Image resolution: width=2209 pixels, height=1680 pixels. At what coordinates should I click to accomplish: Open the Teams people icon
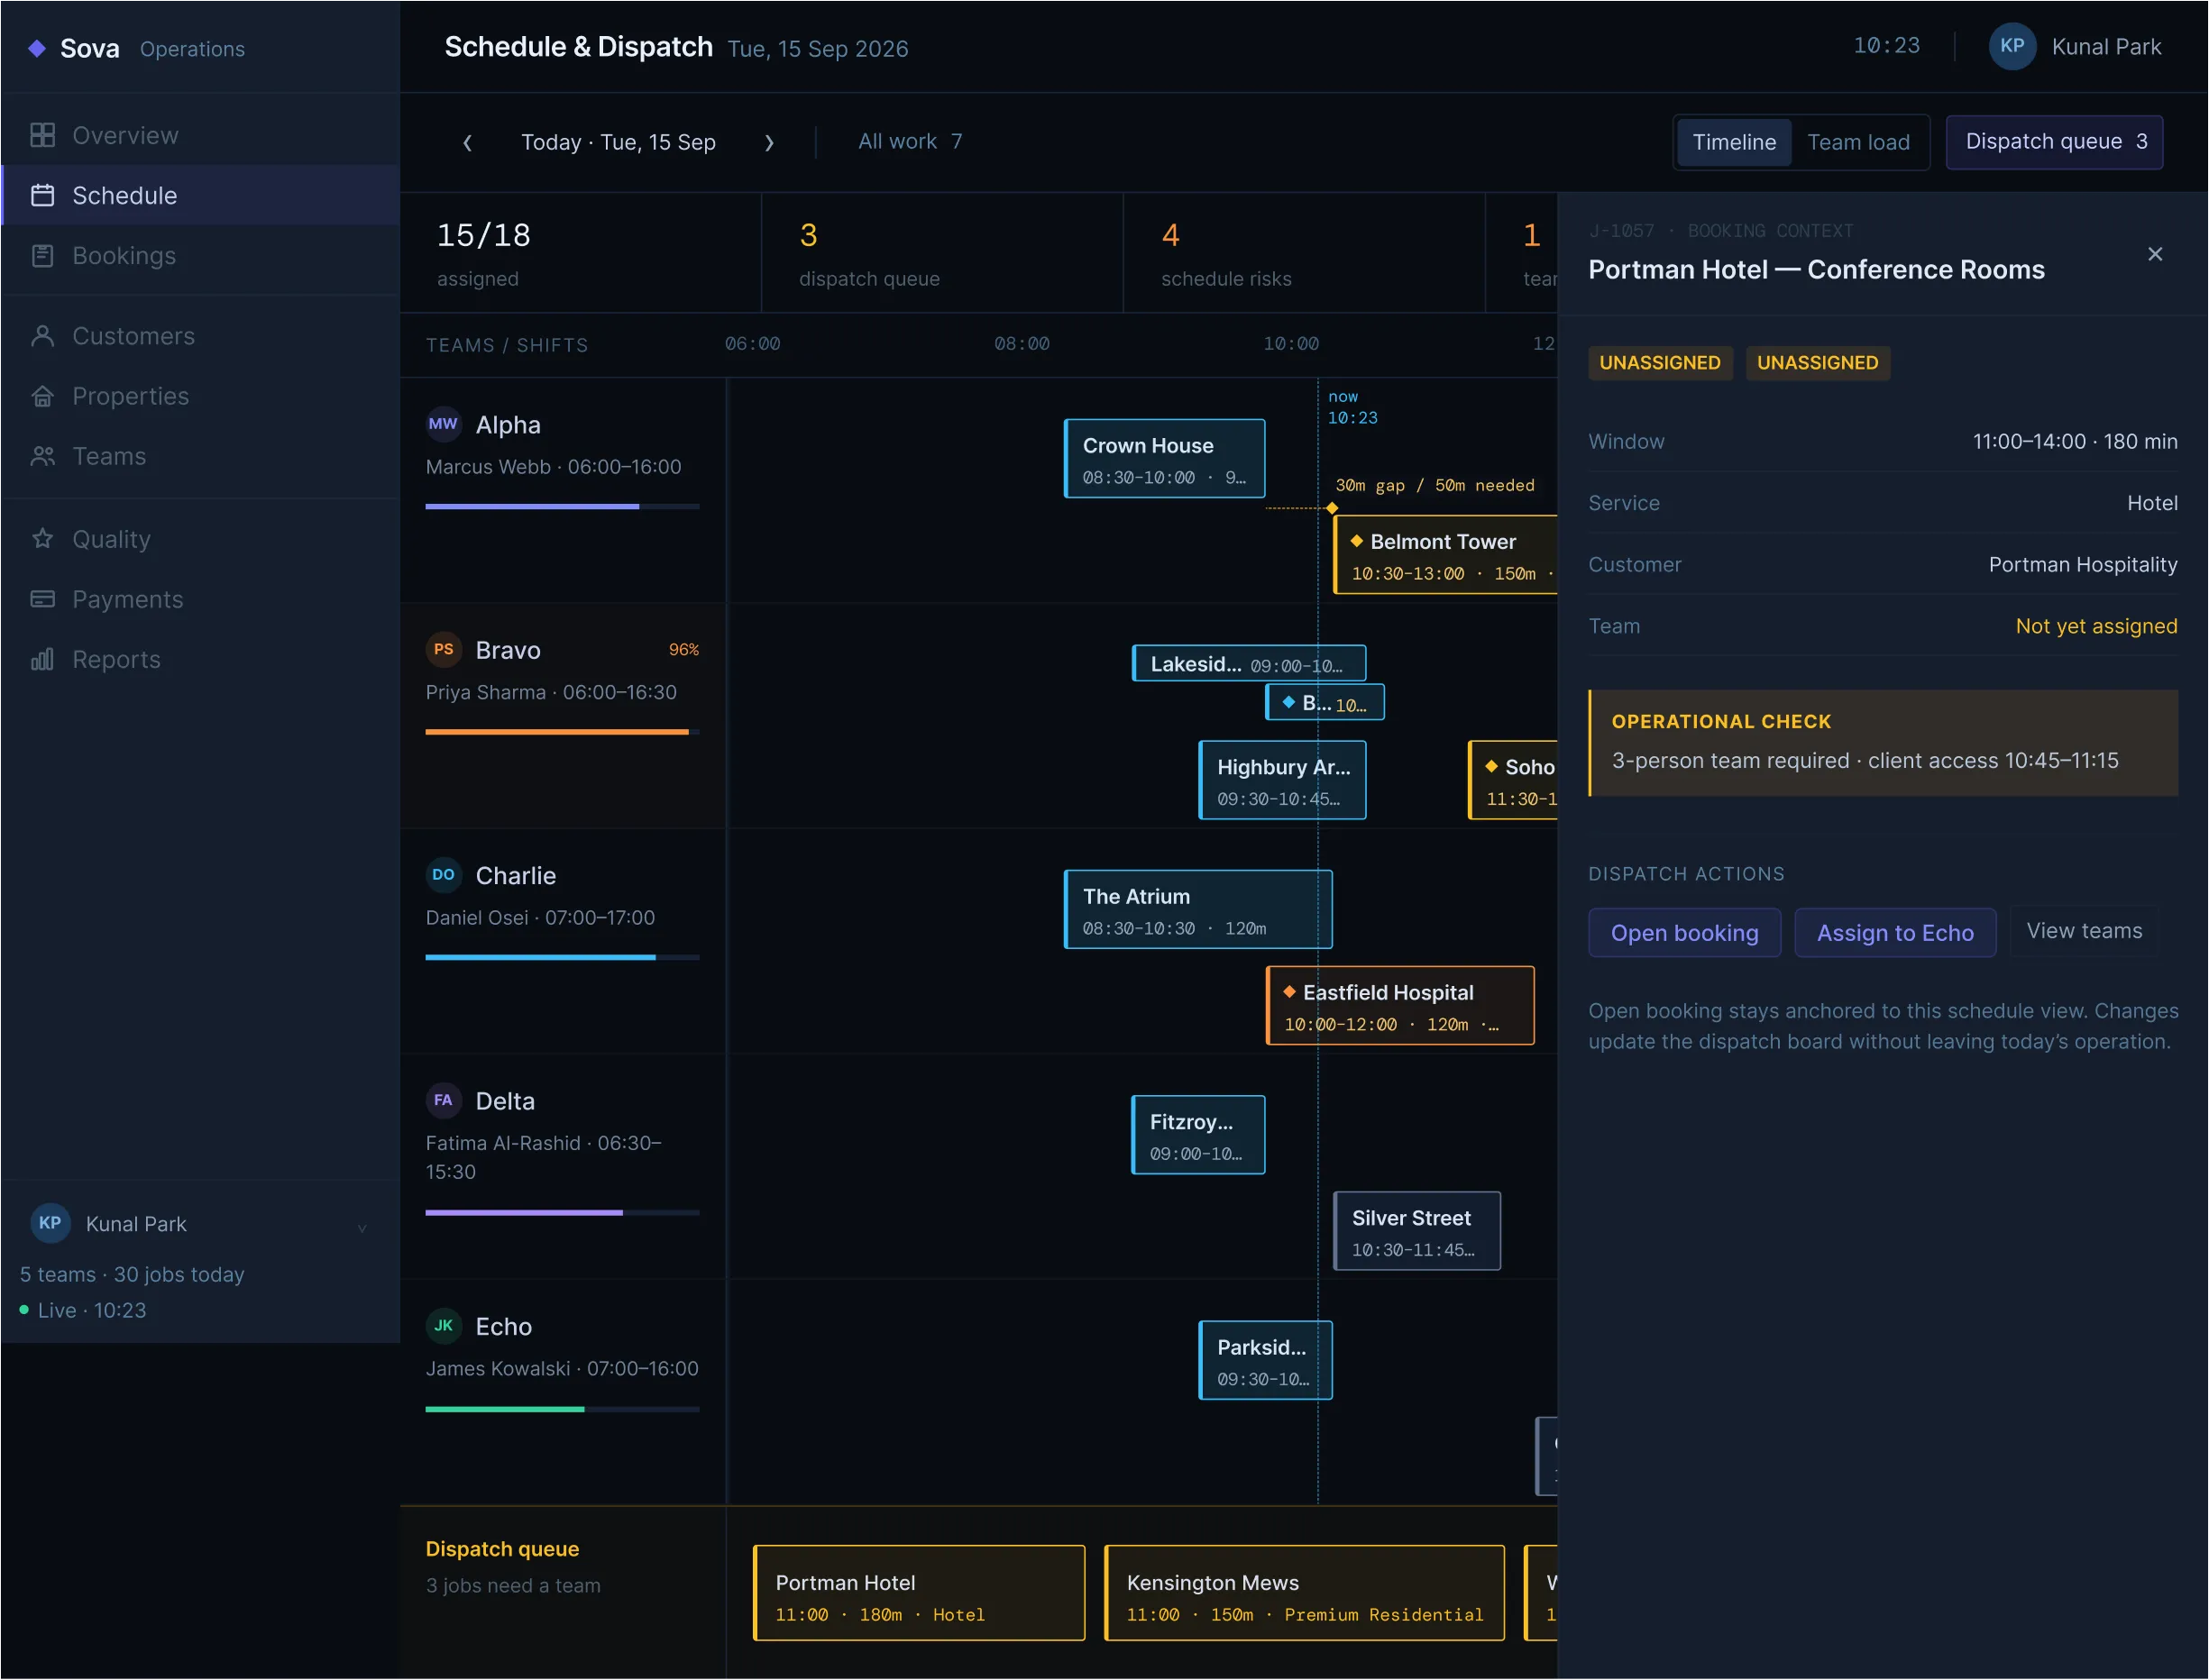point(42,456)
